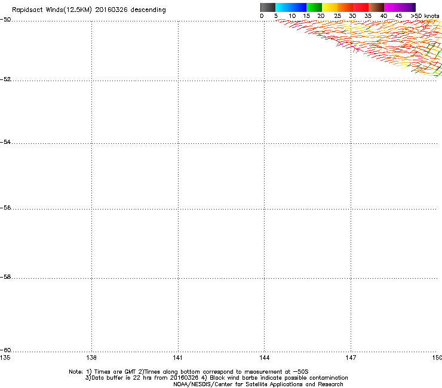This screenshot has width=442, height=388.
Task: Click the green 15-20 knots legend segment
Action: click(314, 7)
